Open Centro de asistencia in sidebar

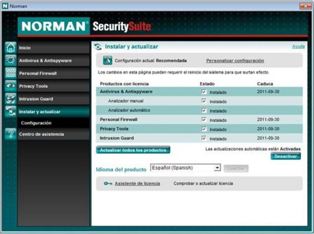click(x=53, y=134)
